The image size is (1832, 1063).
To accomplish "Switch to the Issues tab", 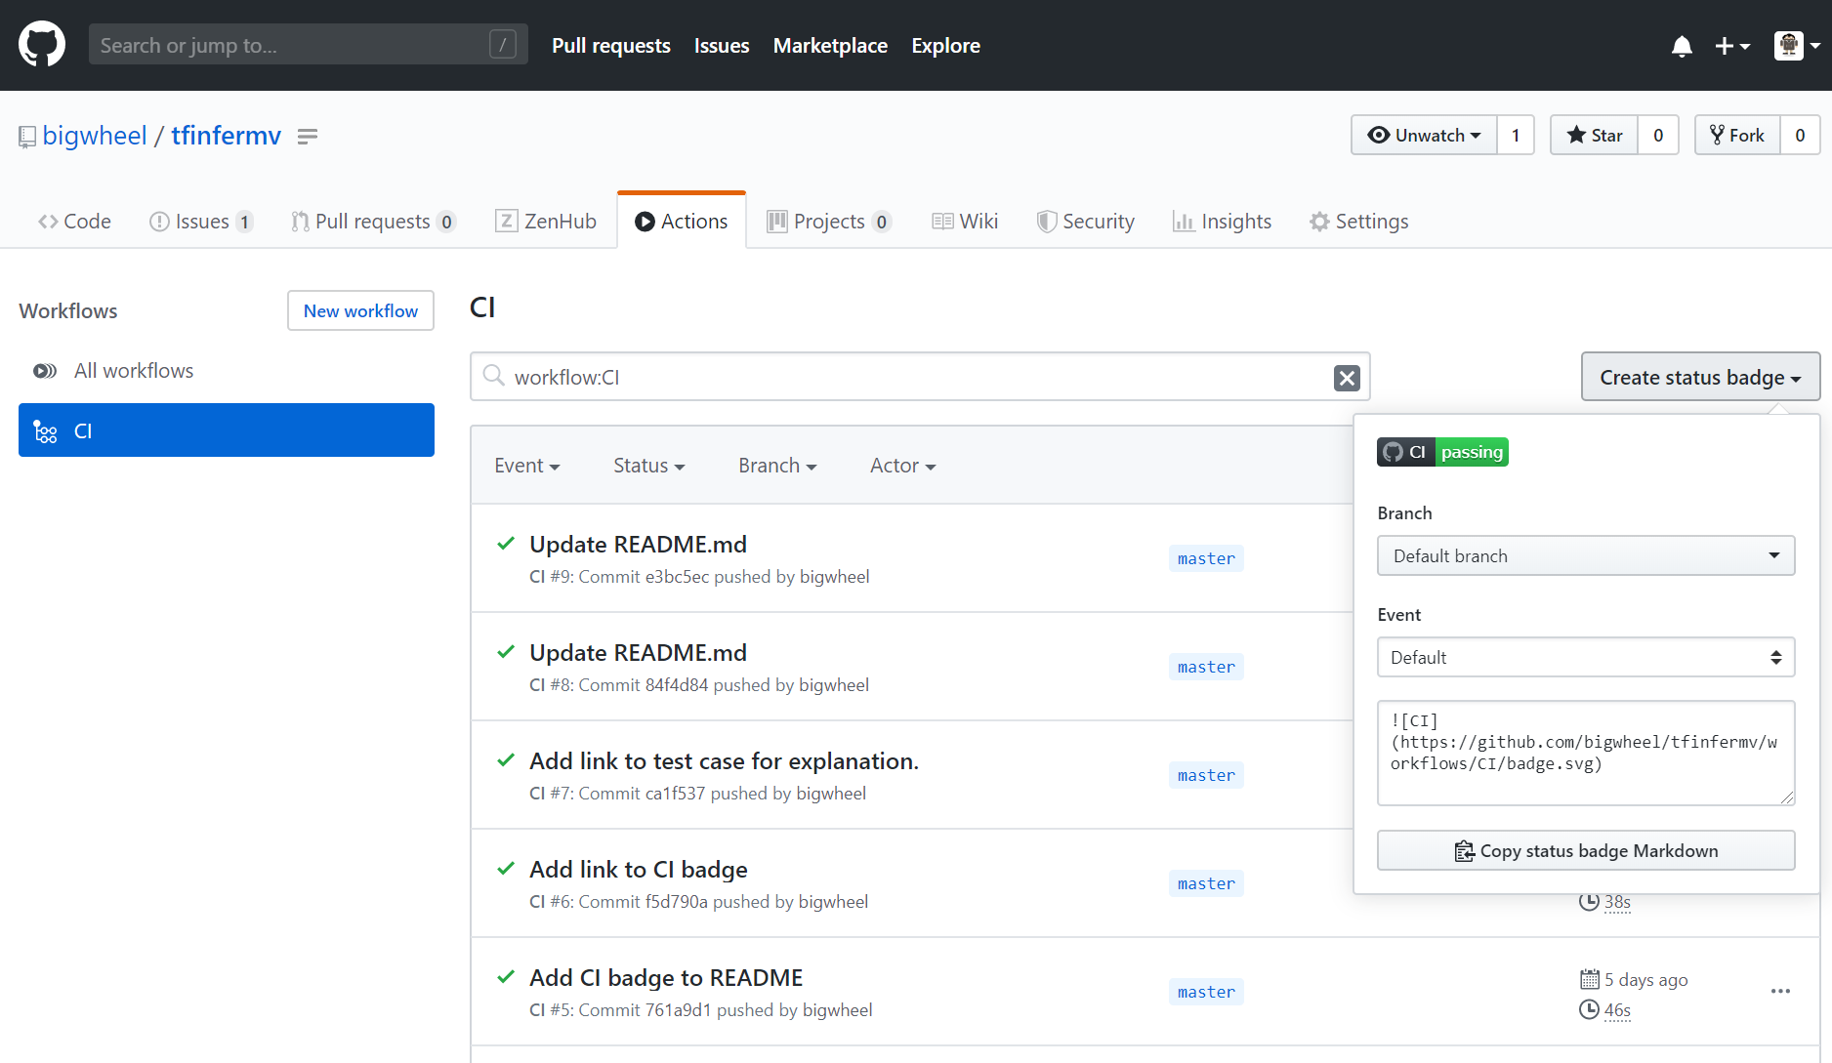I will pos(201,222).
